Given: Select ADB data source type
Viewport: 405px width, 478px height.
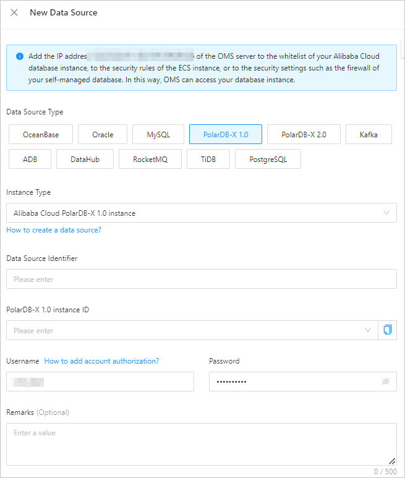Looking at the screenshot, I should (x=30, y=159).
